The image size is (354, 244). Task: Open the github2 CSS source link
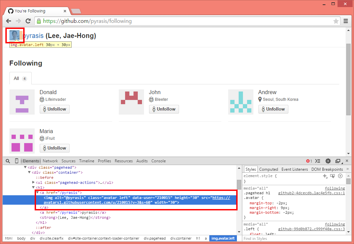[311, 193]
